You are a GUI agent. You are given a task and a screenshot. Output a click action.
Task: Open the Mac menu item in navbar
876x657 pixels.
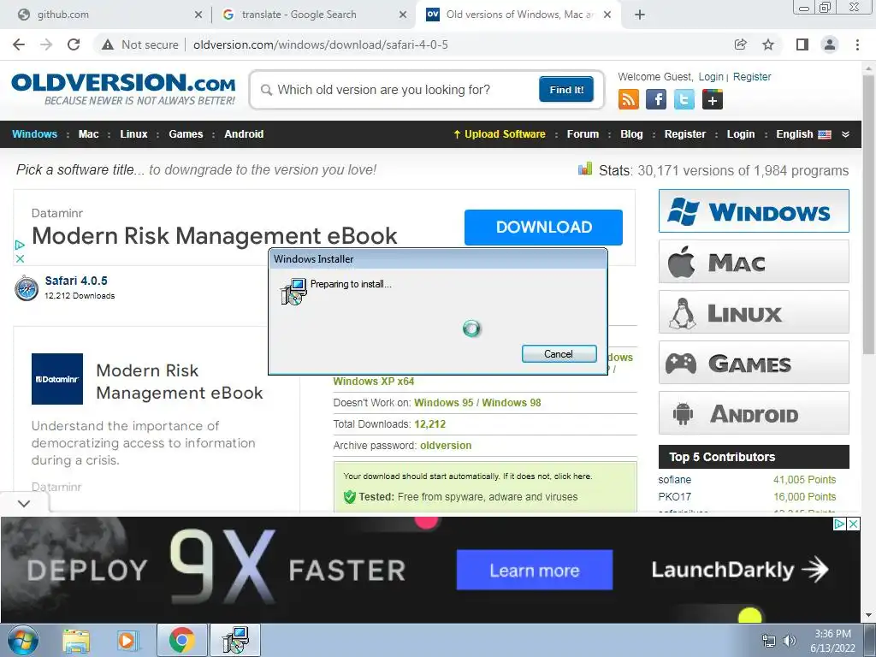coord(88,134)
